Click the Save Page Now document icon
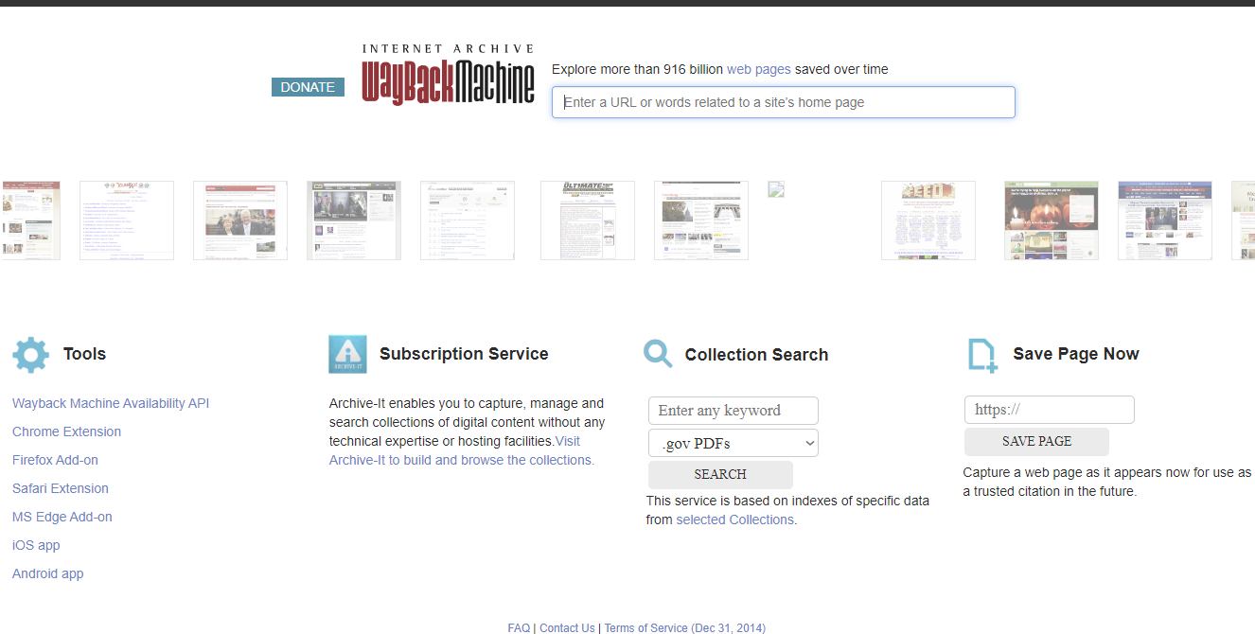The image size is (1255, 634). 982,355
